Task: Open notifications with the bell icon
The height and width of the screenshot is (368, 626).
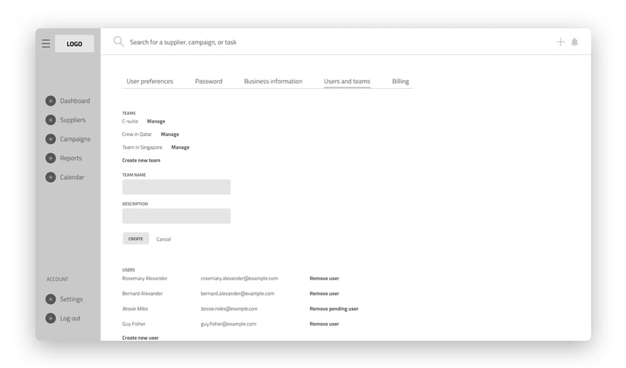Action: (575, 42)
